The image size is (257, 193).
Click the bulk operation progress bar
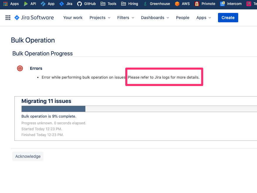139,109
